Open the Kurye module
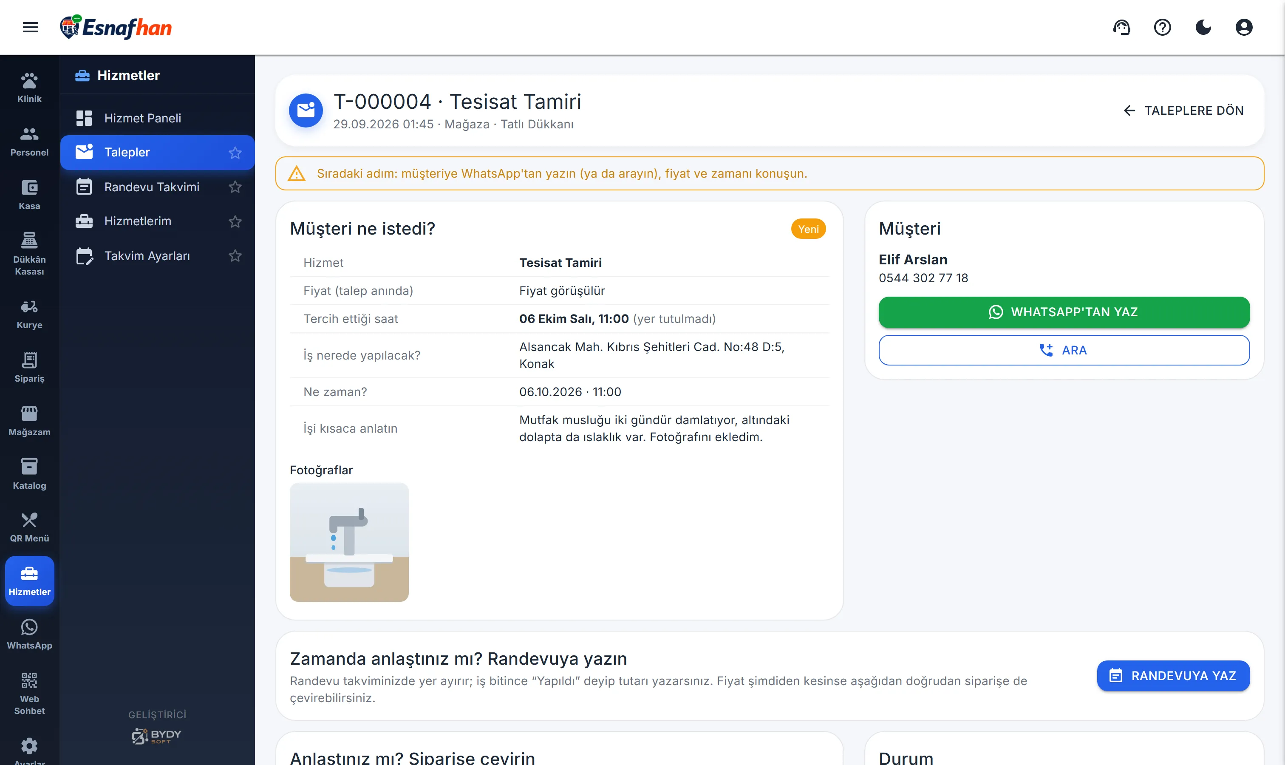Viewport: 1285px width, 765px height. tap(29, 314)
